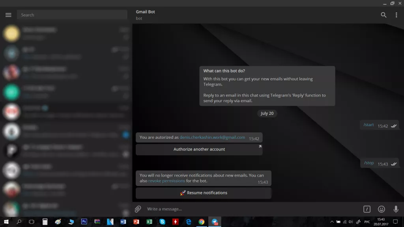This screenshot has height=227, width=404.
Task: Open the chat options three-dot menu
Action: [x=397, y=15]
